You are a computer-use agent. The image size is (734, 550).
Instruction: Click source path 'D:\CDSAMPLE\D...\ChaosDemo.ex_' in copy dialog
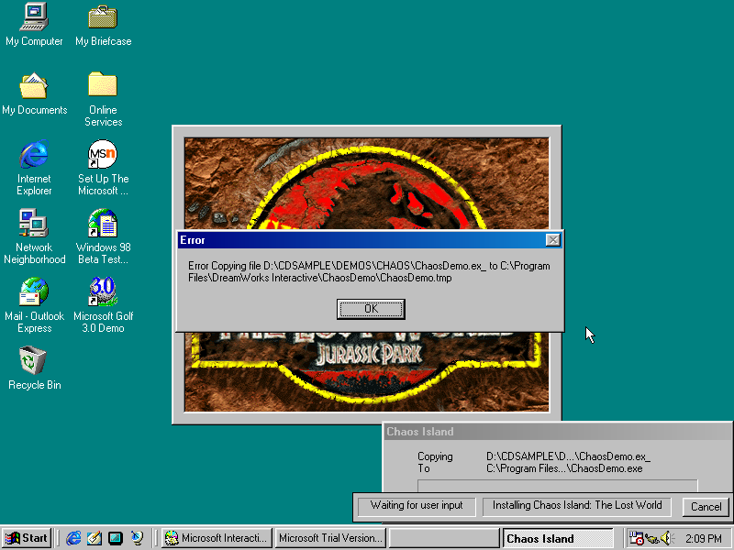click(x=568, y=456)
